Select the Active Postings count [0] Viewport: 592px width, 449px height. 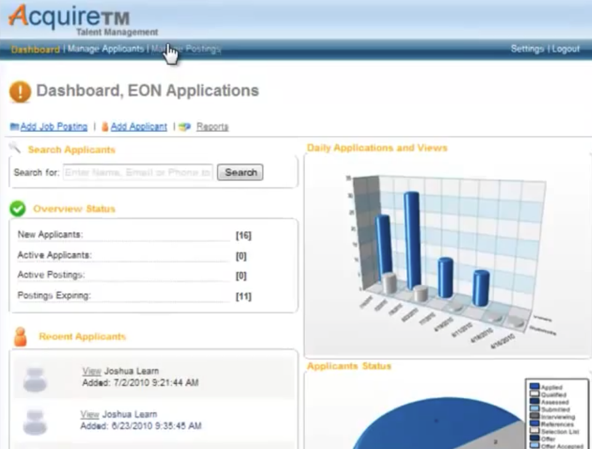click(x=241, y=276)
